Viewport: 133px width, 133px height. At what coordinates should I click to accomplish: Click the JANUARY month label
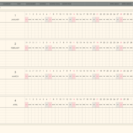(x=15, y=20)
